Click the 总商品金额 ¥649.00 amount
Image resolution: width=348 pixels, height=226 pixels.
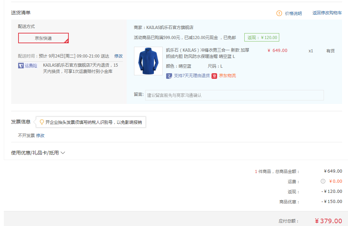pyautogui.click(x=333, y=171)
